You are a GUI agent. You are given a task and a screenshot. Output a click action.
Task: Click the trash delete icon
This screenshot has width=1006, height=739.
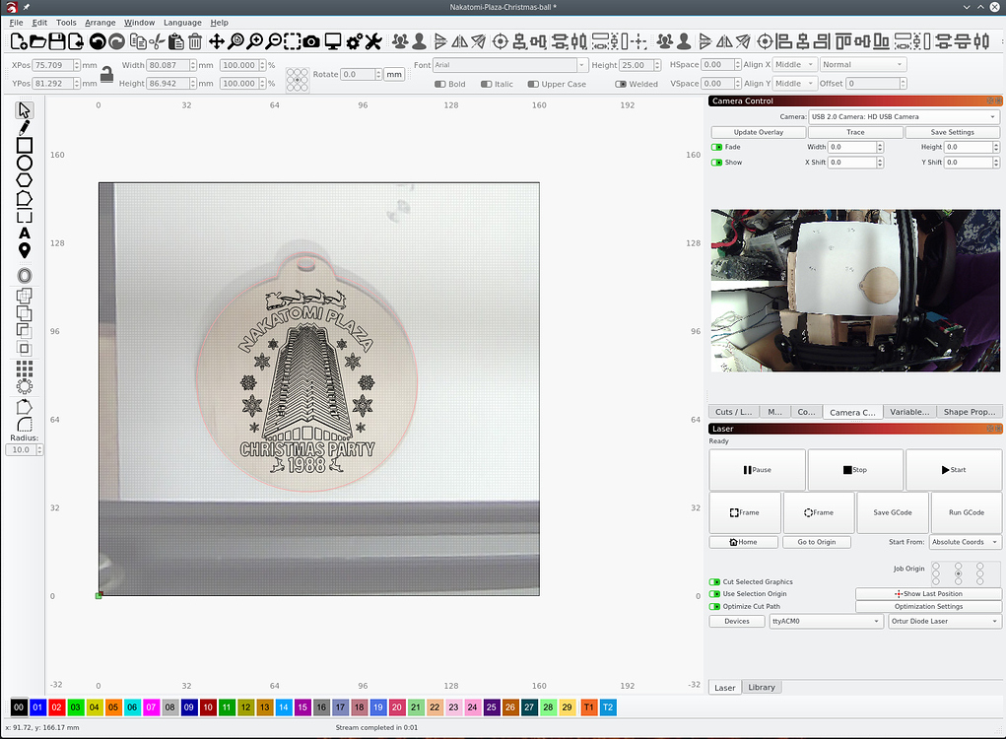point(195,41)
